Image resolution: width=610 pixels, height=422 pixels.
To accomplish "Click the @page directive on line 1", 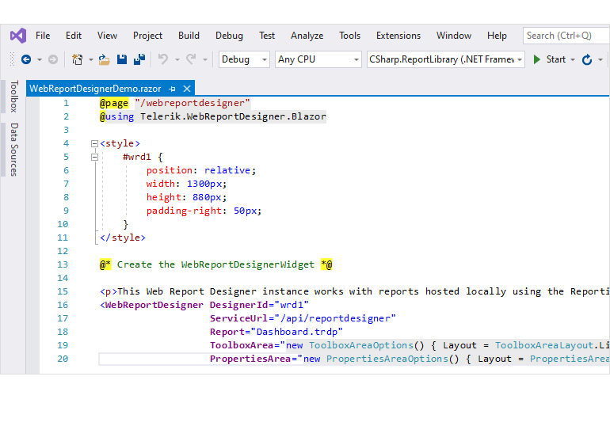I will [114, 103].
